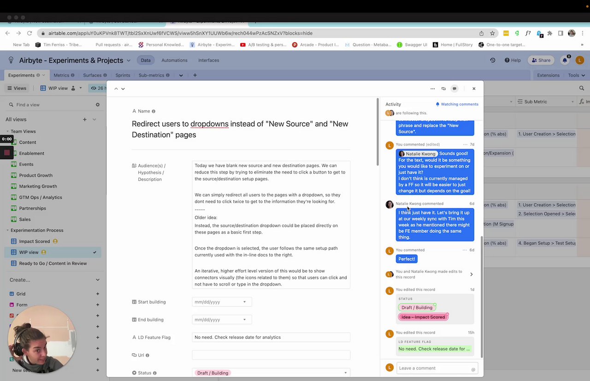Viewport: 590px width, 381px height.
Task: Click the info icon next to Status field
Action: click(154, 373)
